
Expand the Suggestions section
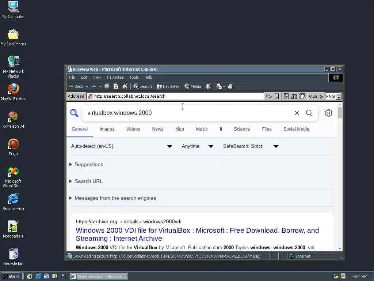point(86,164)
